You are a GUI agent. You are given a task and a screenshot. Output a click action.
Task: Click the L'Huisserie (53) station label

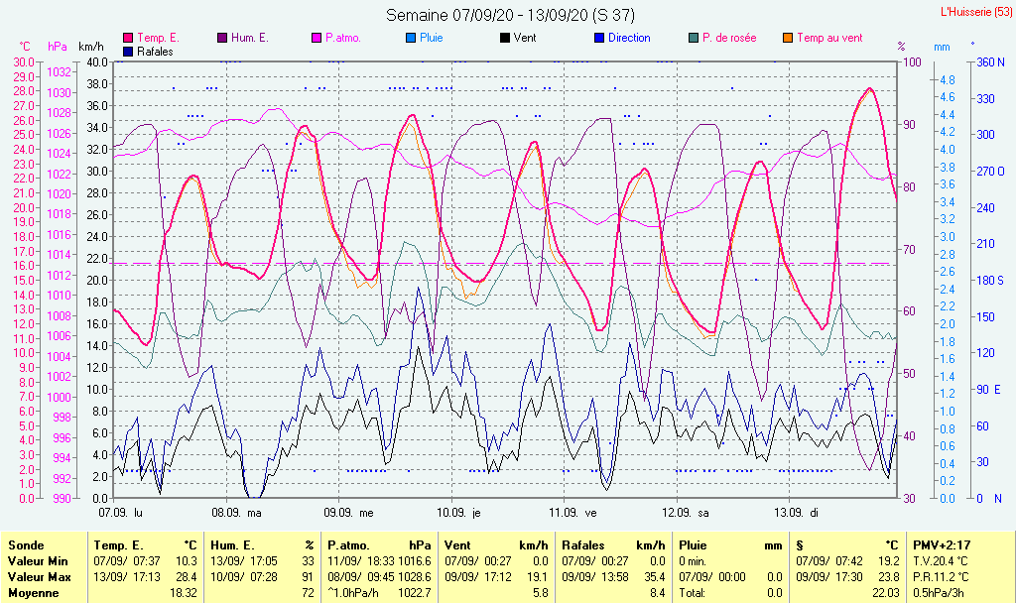pos(976,12)
